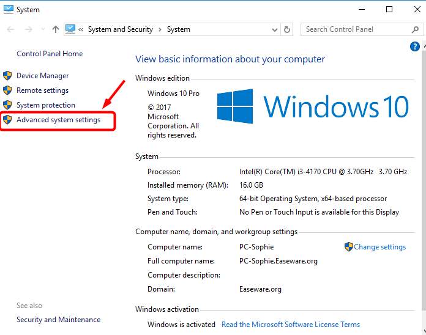Open recent locations dropdown arrow
Viewport: 426px width, 335px height.
pyautogui.click(x=43, y=29)
